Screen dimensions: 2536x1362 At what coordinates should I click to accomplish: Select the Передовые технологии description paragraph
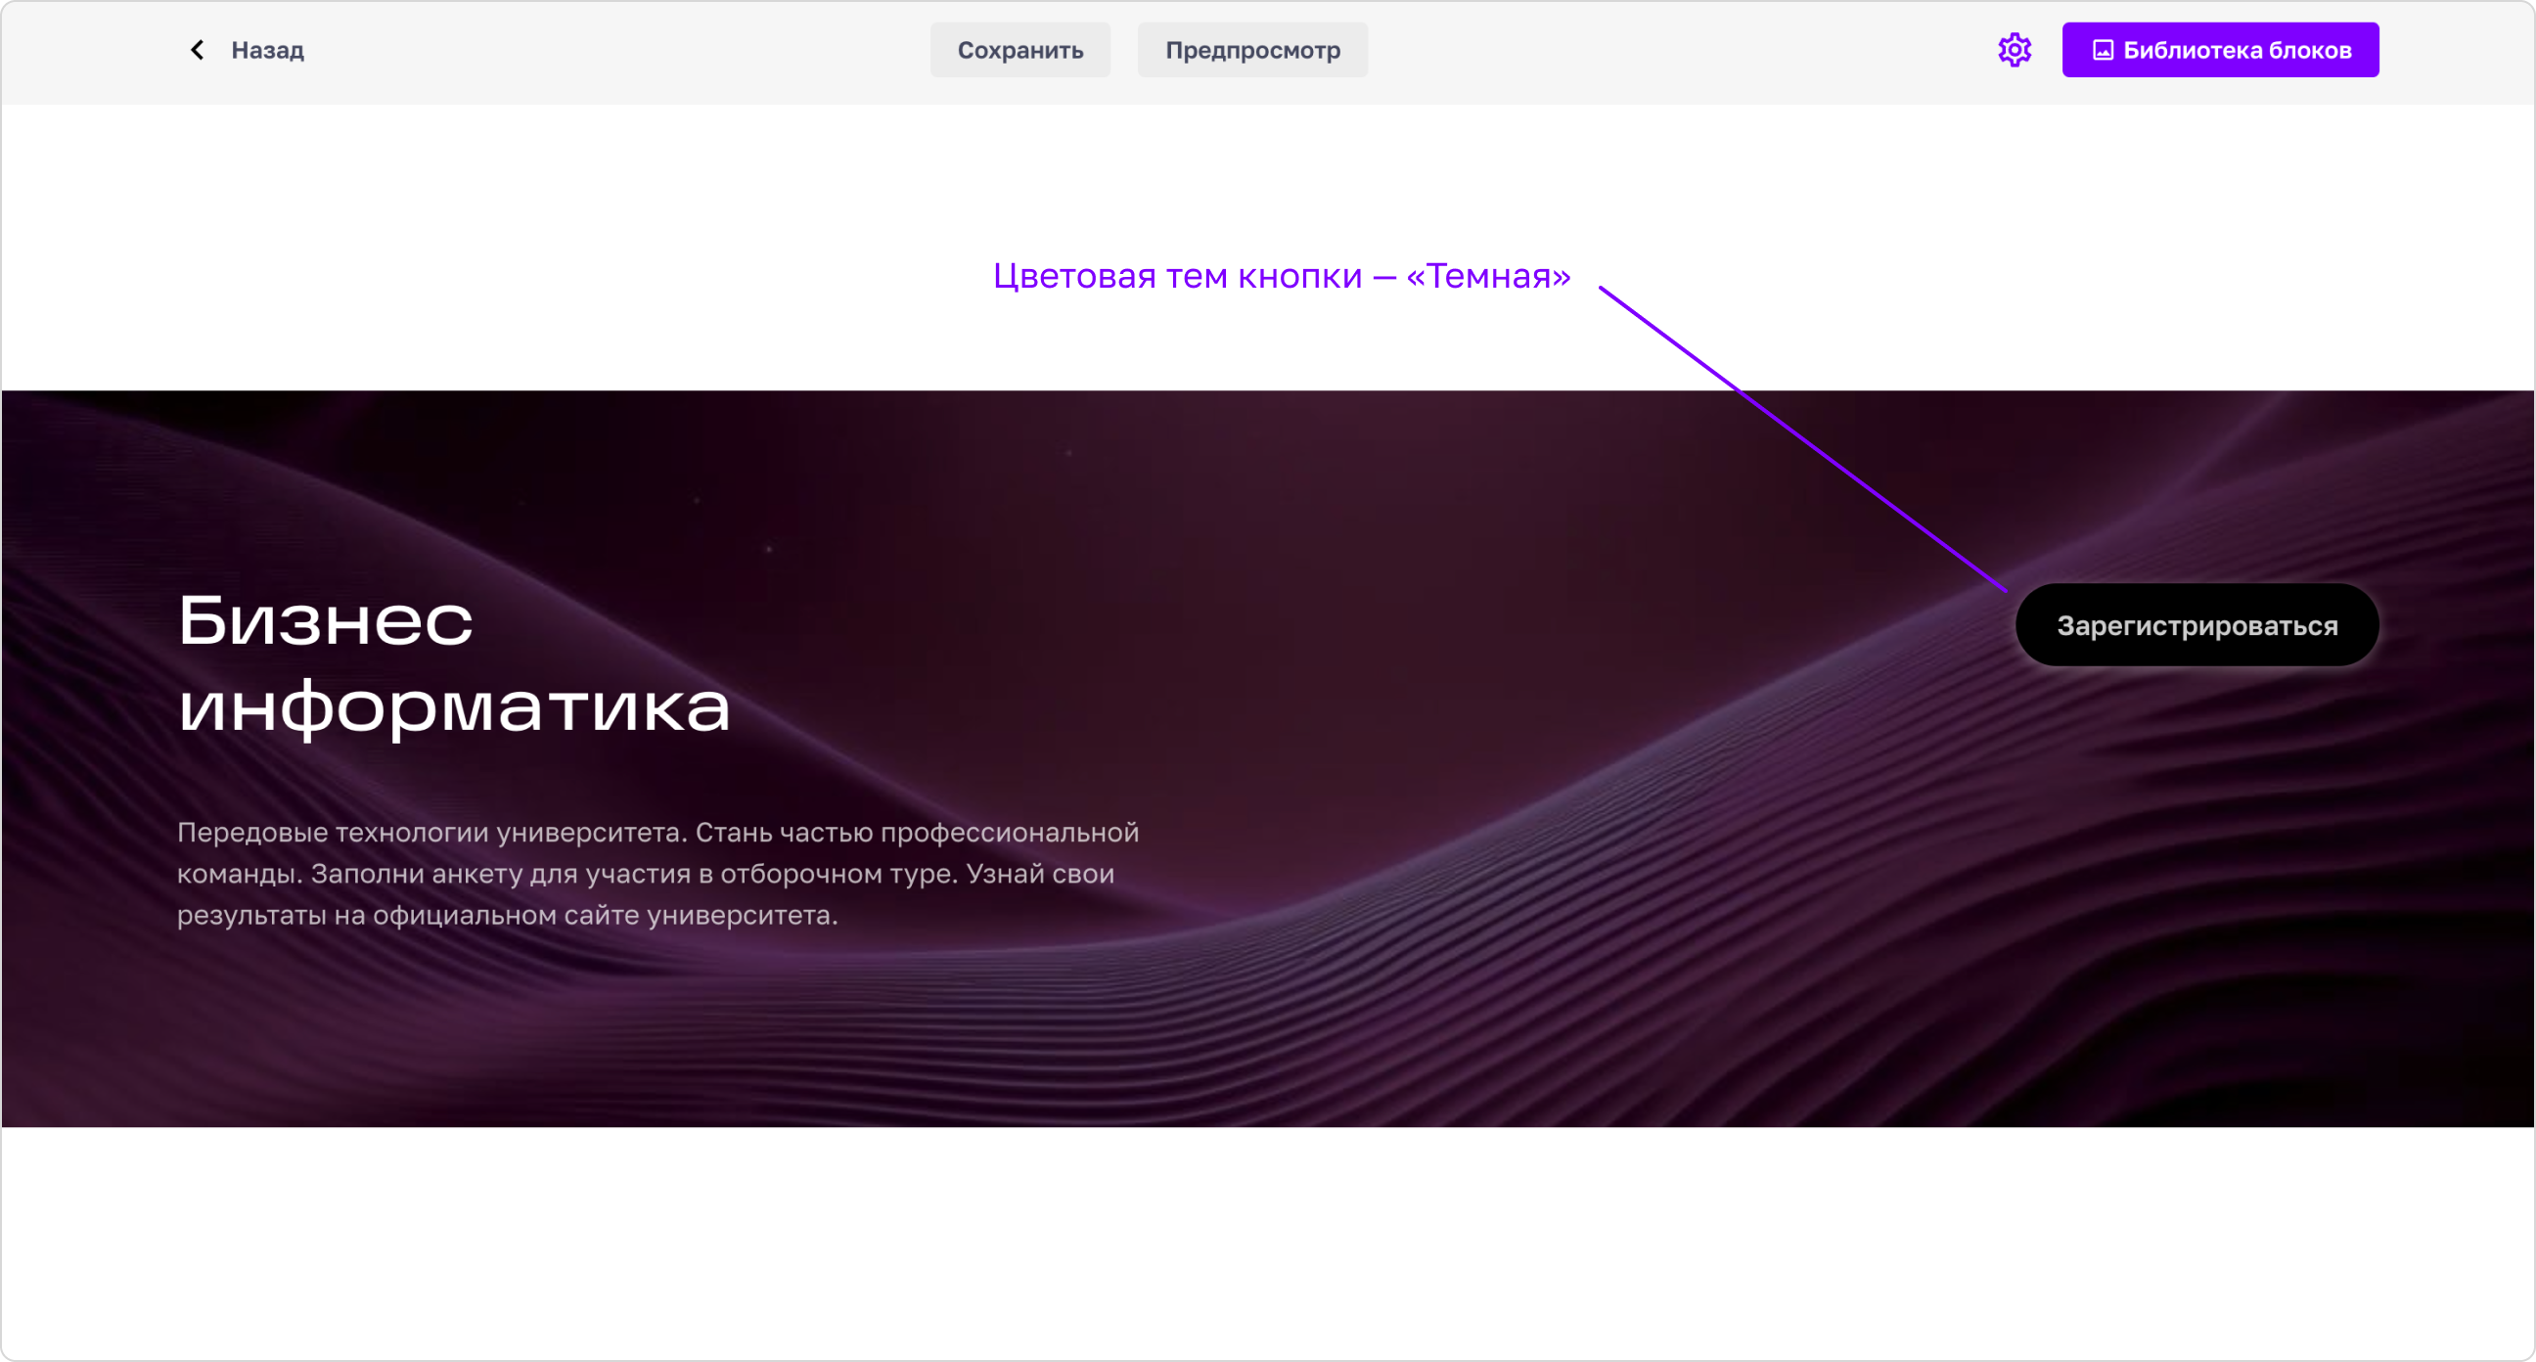(657, 874)
